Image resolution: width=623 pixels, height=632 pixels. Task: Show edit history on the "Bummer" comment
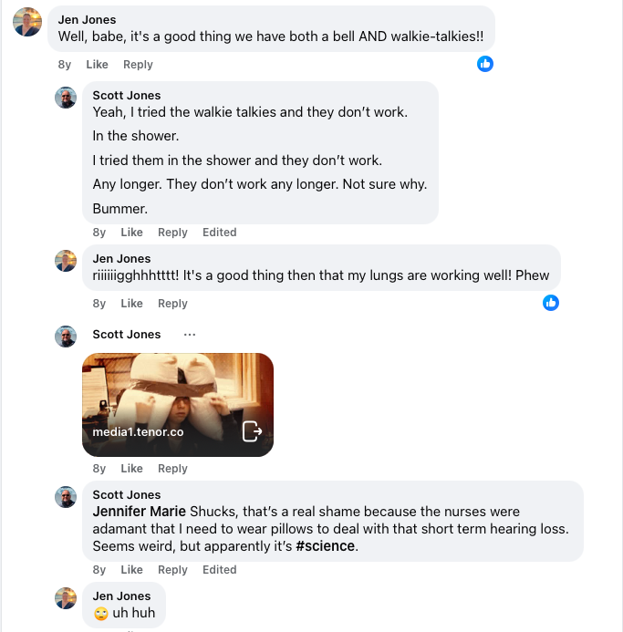(219, 233)
